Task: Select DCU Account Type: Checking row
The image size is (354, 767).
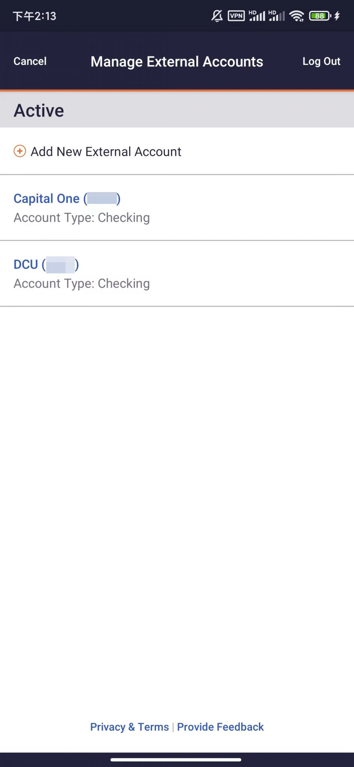Action: point(177,274)
